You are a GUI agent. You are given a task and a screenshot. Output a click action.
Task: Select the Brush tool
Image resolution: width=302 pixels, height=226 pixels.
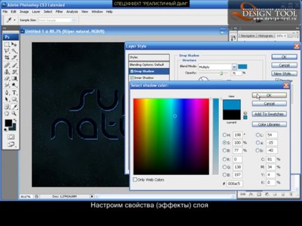click(14, 65)
